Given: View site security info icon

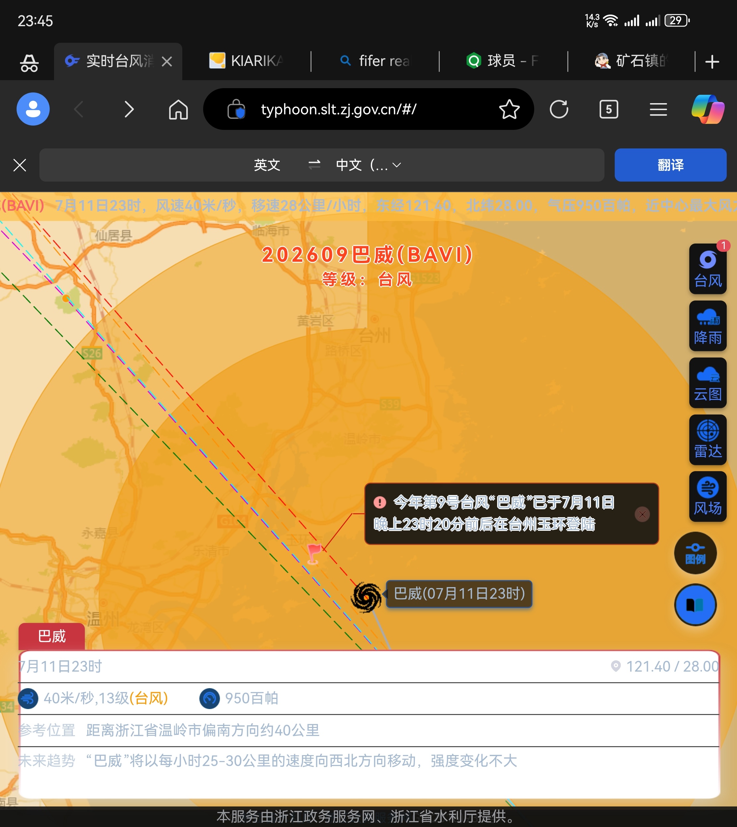Looking at the screenshot, I should (x=236, y=109).
